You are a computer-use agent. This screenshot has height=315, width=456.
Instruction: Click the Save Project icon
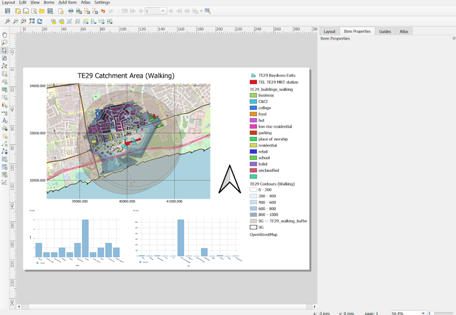pyautogui.click(x=8, y=11)
